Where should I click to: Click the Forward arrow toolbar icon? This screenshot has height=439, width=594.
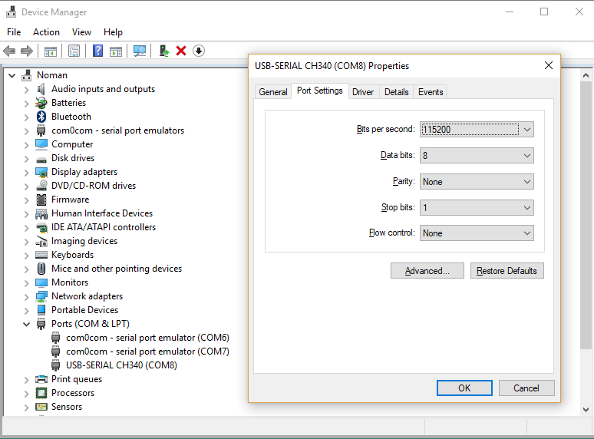click(27, 51)
